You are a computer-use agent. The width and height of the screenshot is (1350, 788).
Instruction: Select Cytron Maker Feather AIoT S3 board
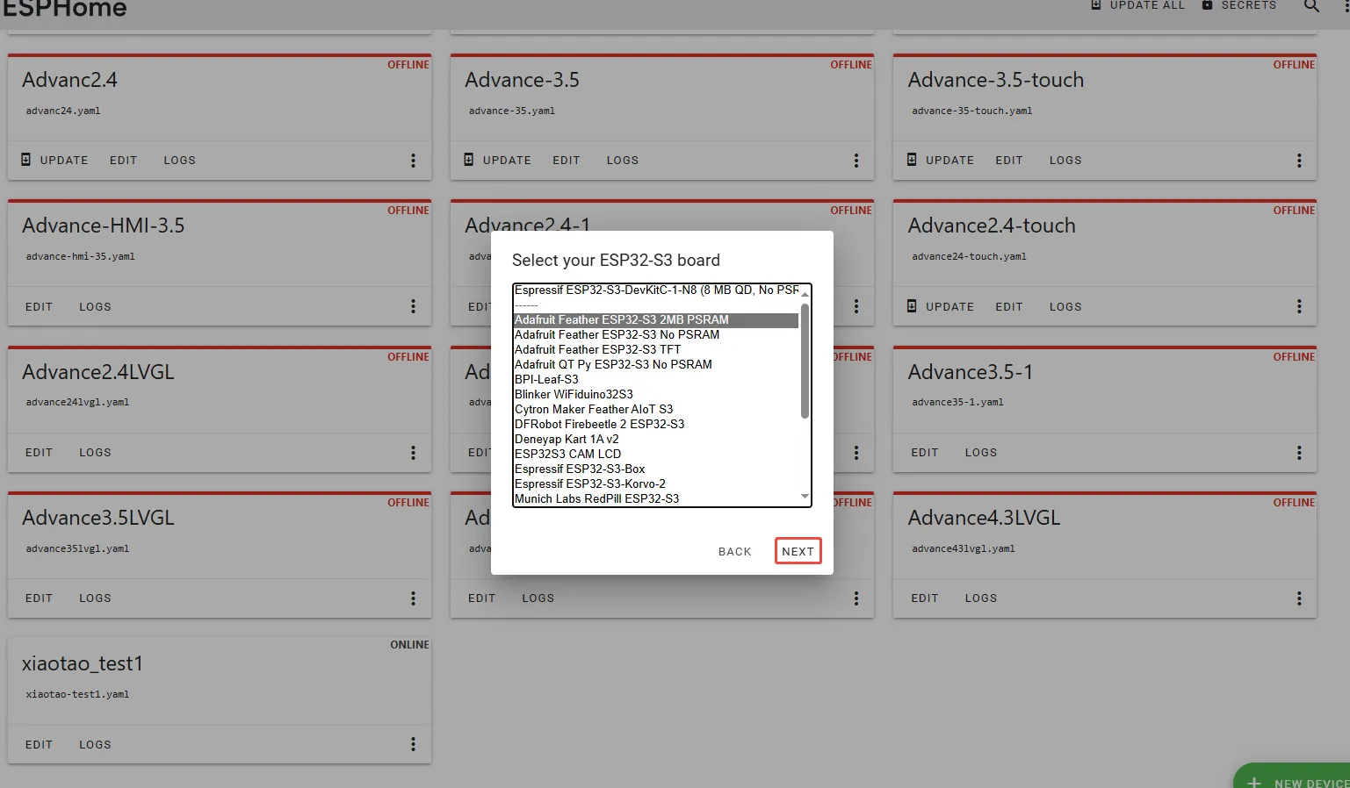click(x=656, y=410)
